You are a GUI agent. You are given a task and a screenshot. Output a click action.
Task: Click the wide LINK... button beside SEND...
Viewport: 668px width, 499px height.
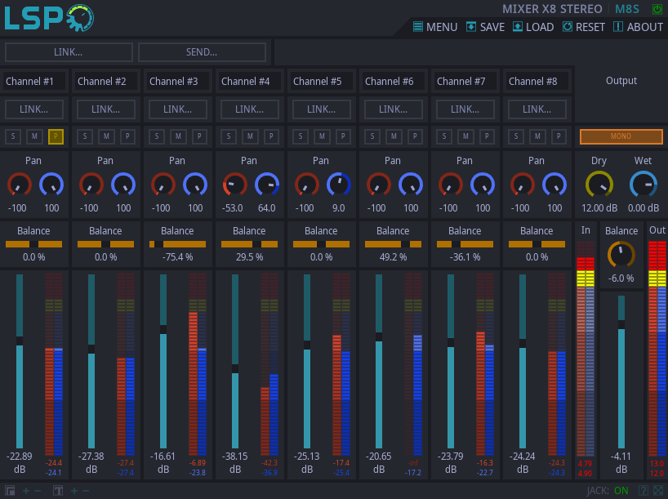click(x=69, y=52)
